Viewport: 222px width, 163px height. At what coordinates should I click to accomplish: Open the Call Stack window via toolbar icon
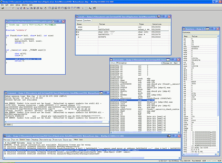[x=66, y=8]
